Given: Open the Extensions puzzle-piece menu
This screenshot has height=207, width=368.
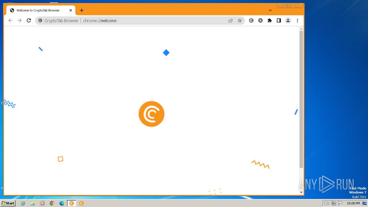Looking at the screenshot, I should (270, 20).
